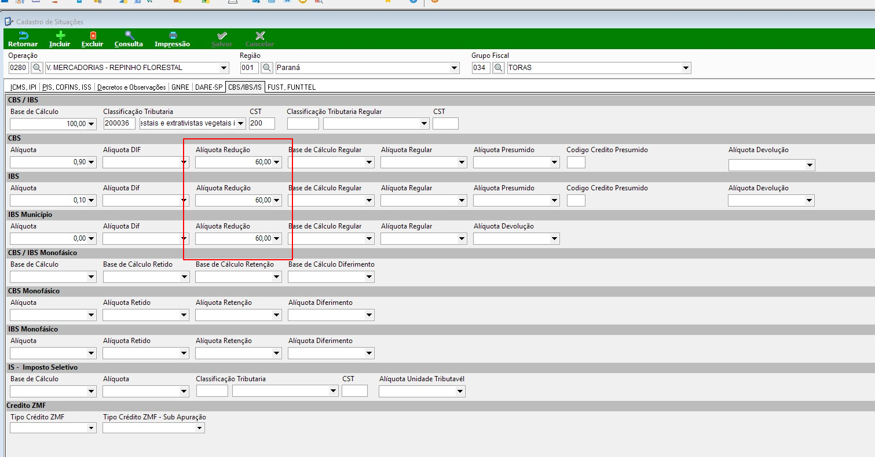Open the Tipo Crédito ZMF dropdown
Viewport: 875px width, 457px height.
point(91,428)
